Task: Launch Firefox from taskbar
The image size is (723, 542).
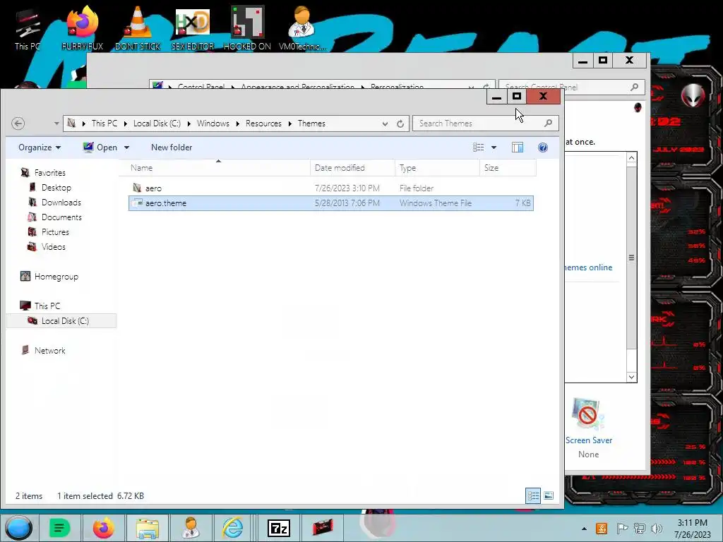Action: pos(103,528)
